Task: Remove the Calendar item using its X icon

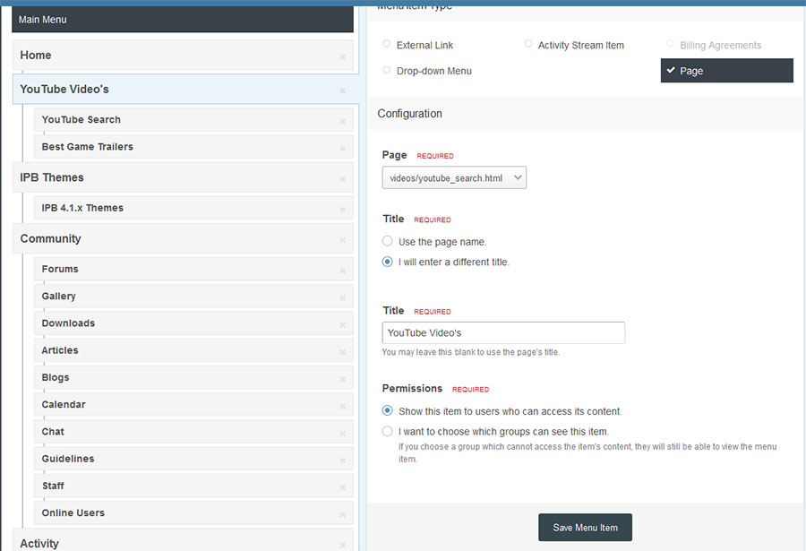Action: click(342, 406)
